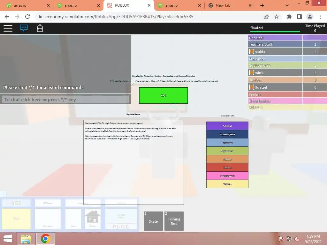Click the Update News text box

(134, 162)
